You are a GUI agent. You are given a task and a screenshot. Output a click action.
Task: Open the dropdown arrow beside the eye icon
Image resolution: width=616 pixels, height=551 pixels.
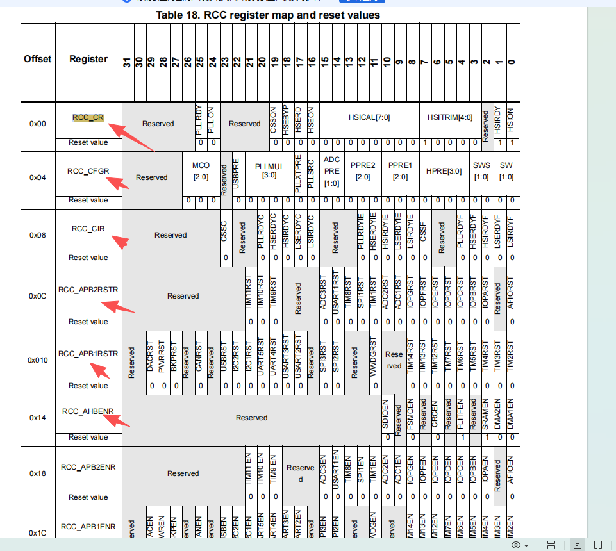pyautogui.click(x=526, y=545)
